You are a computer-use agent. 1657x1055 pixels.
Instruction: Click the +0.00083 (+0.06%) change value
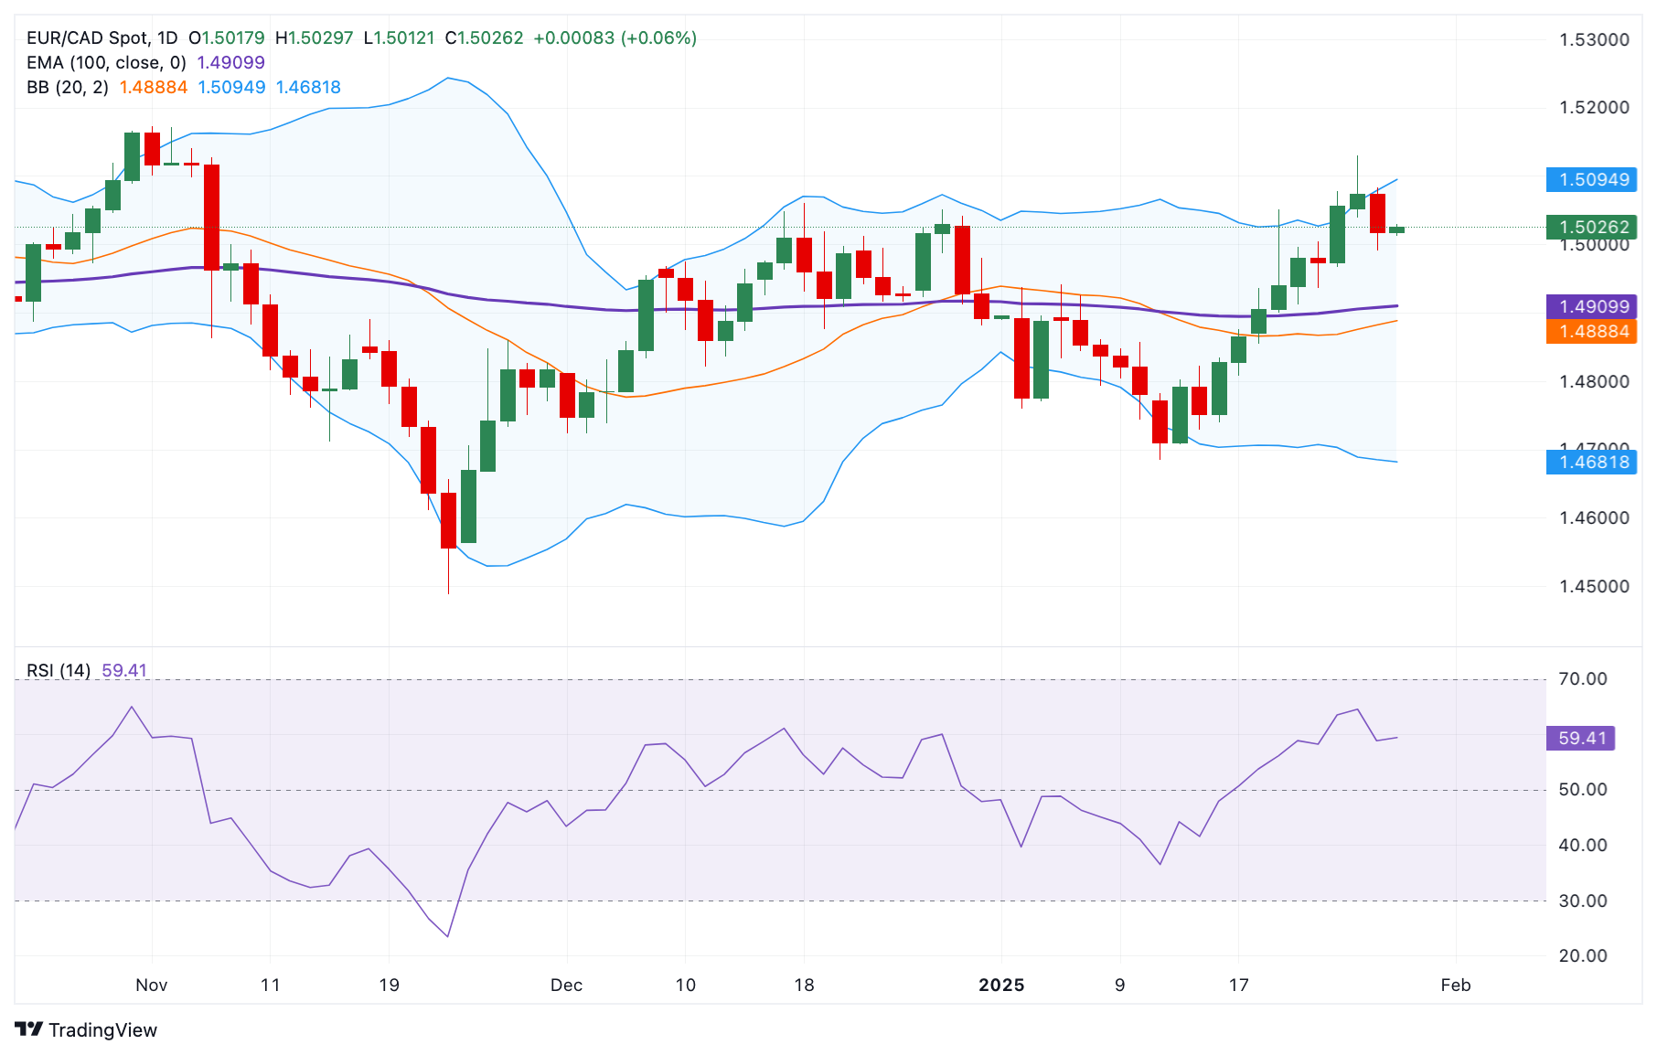tap(615, 38)
